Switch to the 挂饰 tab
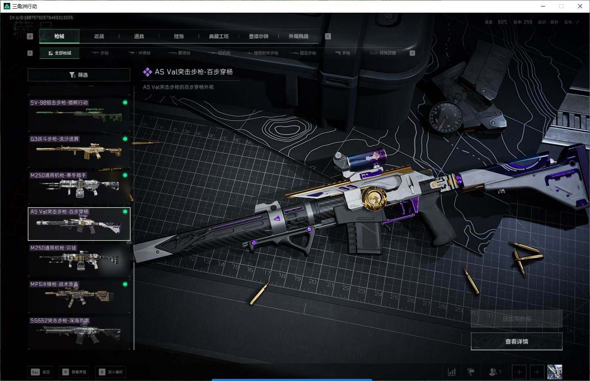Screen dimensions: 590x381 tap(179, 36)
